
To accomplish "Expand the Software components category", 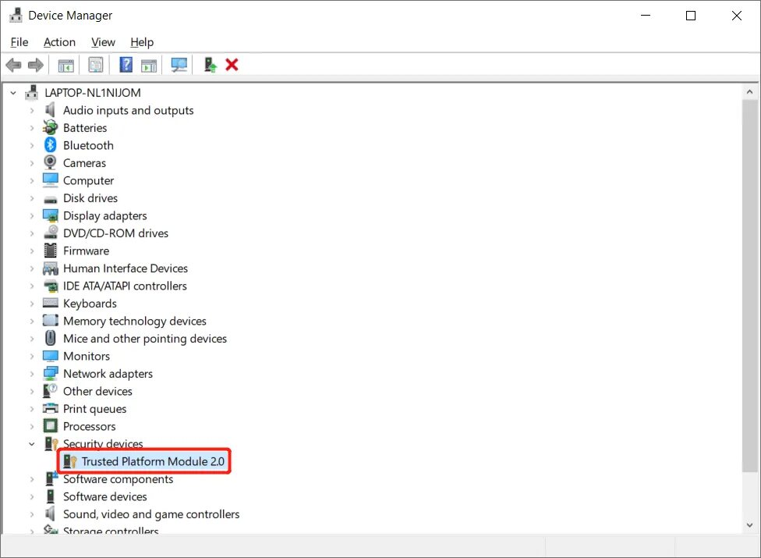I will click(31, 479).
